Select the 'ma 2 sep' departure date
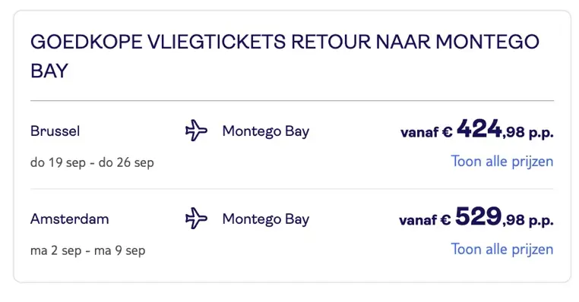The height and width of the screenshot is (302, 579). click(55, 250)
